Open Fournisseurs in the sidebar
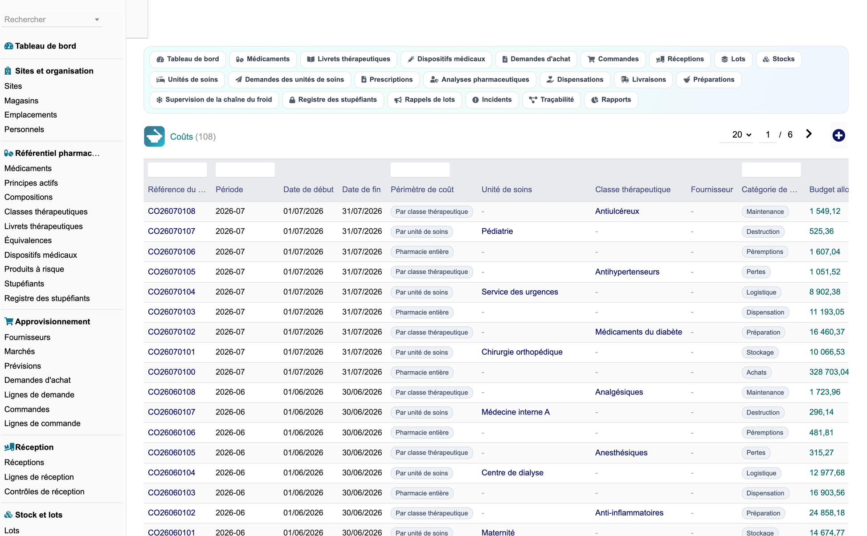 (27, 337)
